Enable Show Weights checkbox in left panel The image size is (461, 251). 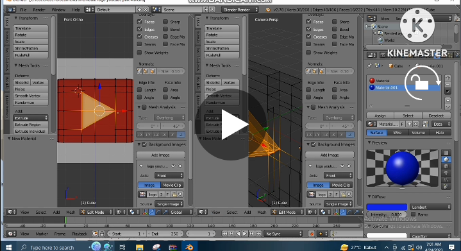(140, 53)
